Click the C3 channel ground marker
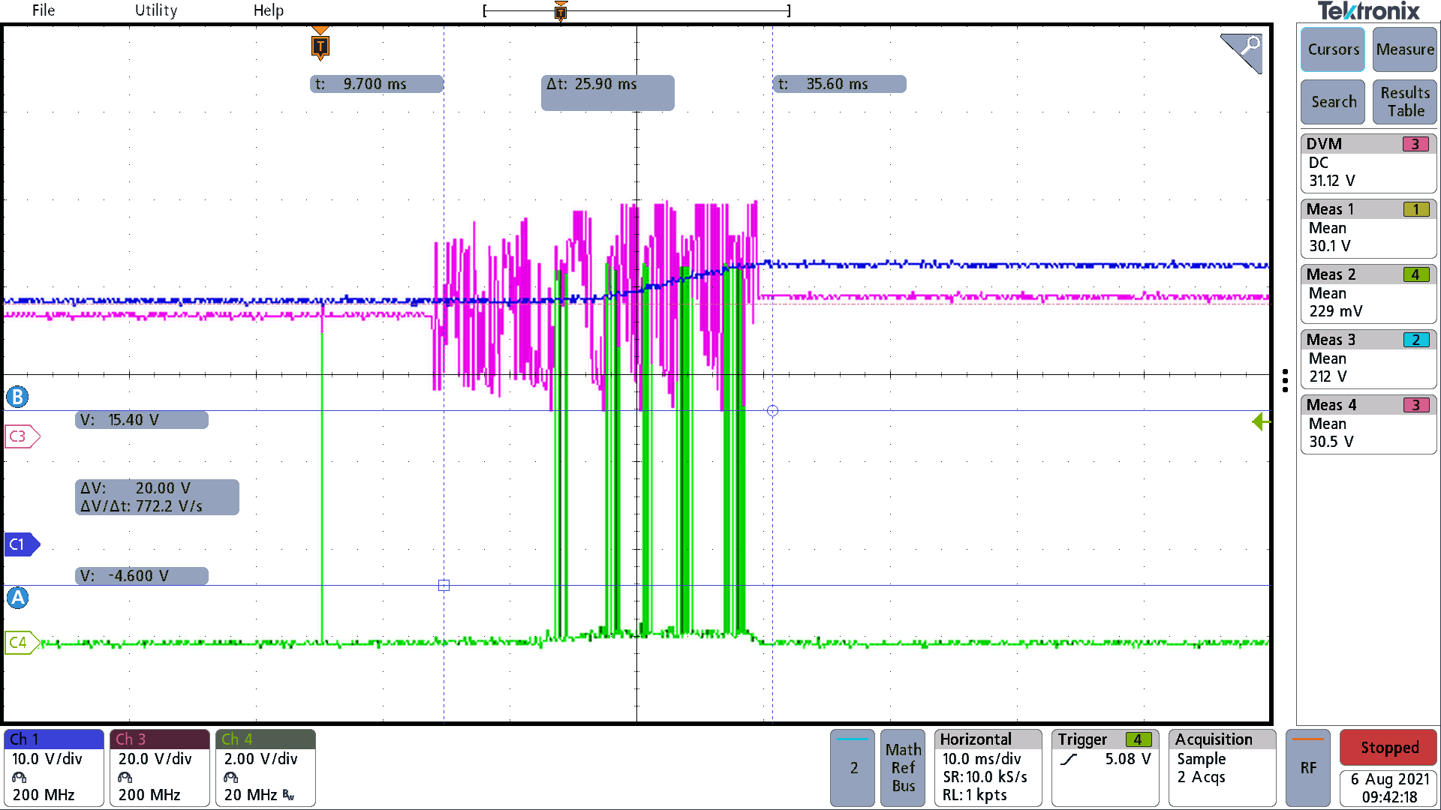Screen dimensions: 1441x810 (x=20, y=436)
